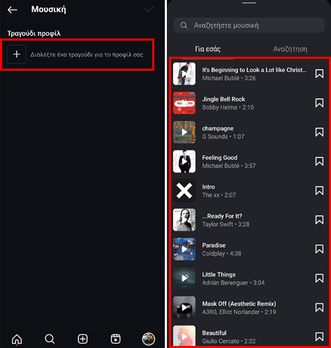Bookmark Beautiful by Giulio Cercato

319,337
